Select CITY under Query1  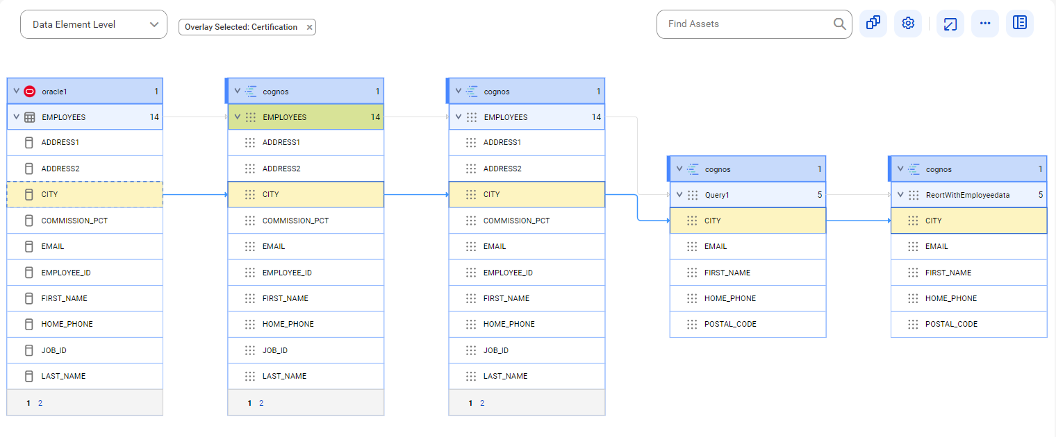[748, 221]
